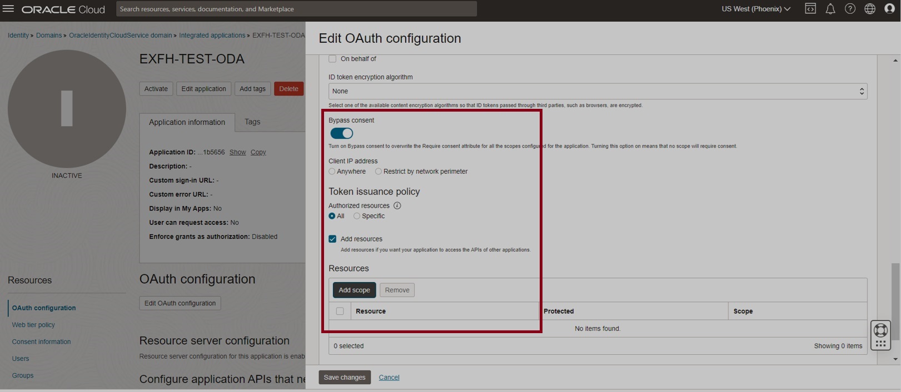Click the Add scope button
Screen dimensions: 901x392
[354, 290]
